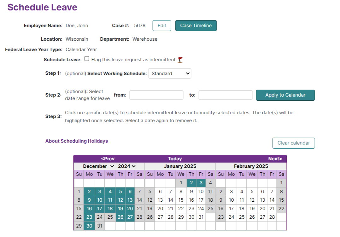Expand the December month dropdown
The height and width of the screenshot is (237, 340).
pos(98,166)
